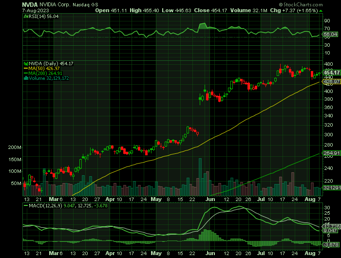Click the 200M volume axis label
This screenshot has height=258, width=341.
pos(15,147)
